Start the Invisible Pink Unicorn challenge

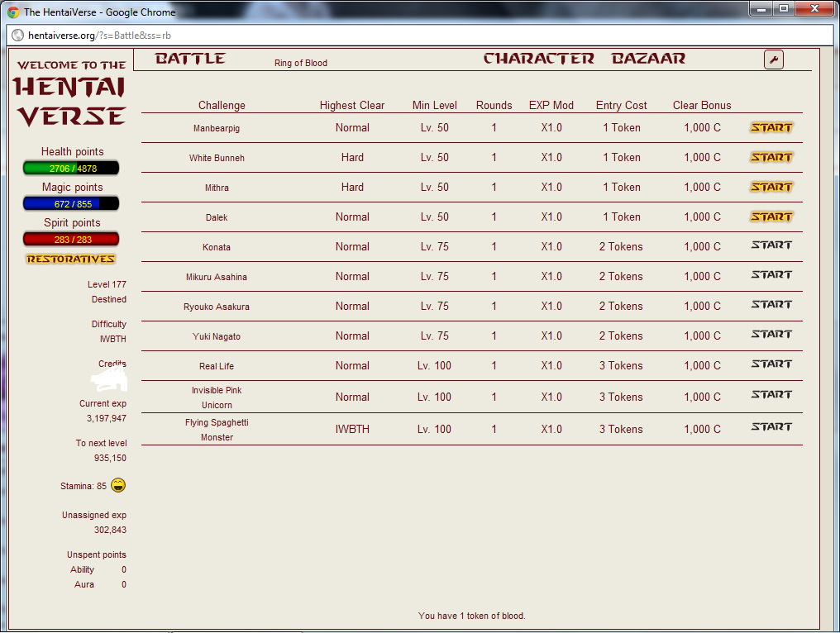coord(771,395)
